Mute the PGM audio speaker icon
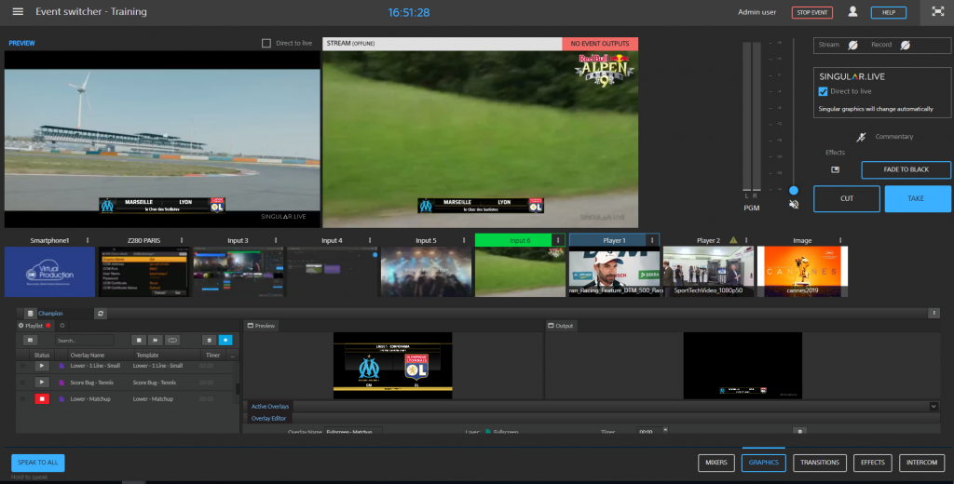 pyautogui.click(x=794, y=204)
